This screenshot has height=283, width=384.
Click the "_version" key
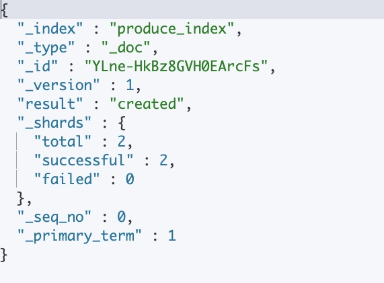pyautogui.click(x=59, y=85)
